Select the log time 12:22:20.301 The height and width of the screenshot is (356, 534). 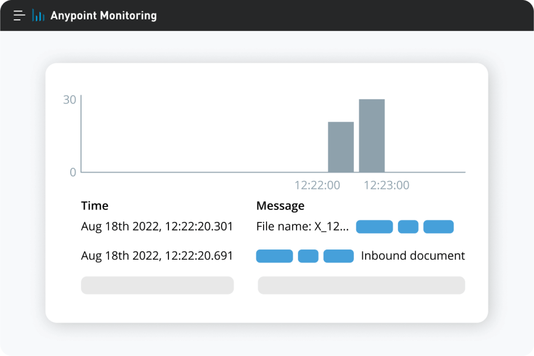157,226
